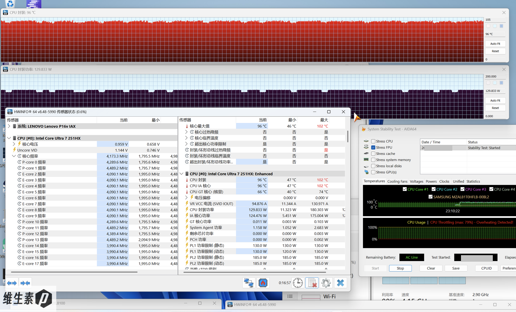Open the Recycle Bin on the desktop

(x=10, y=3)
